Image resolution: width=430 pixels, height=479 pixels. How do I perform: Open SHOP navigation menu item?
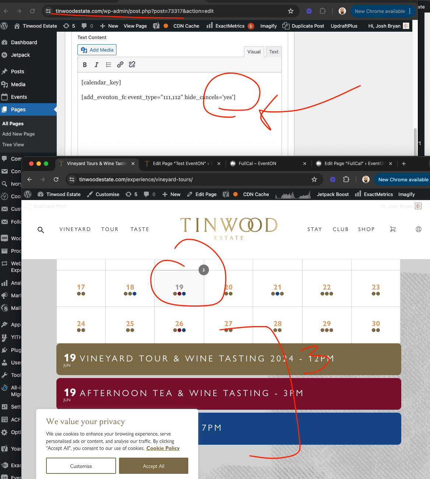tap(366, 229)
